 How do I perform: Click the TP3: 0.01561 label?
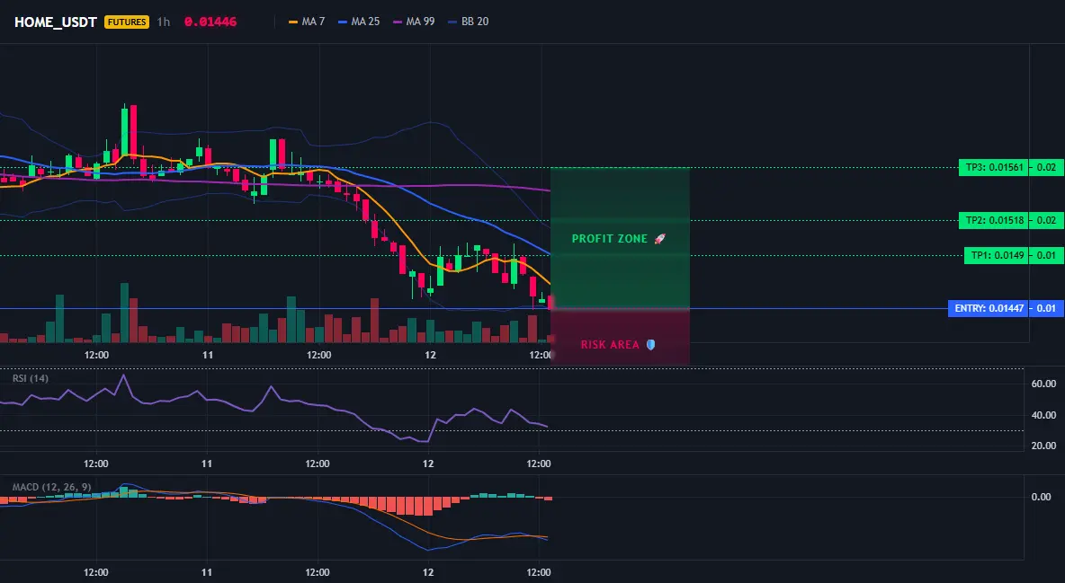(993, 168)
